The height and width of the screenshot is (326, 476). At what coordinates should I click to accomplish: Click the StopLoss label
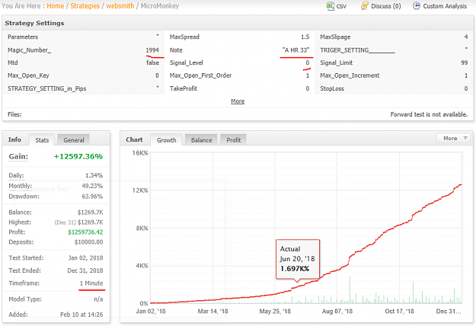[x=332, y=88]
